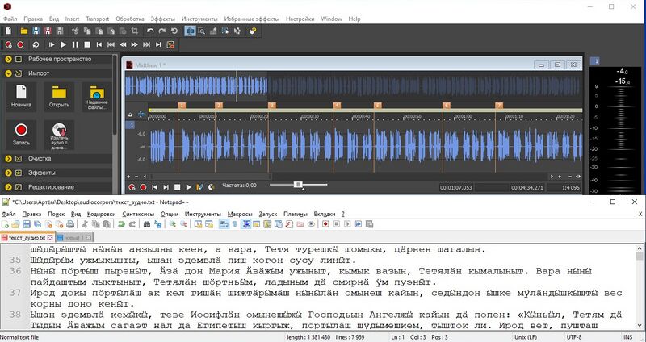Expand the Рабочее пространство section
Viewport: 646px width, 342px height.
(9, 59)
